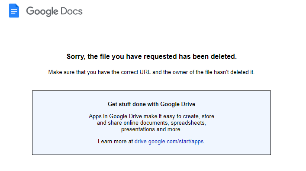Open the drive.google.com/start/apps link
Screen dimensions: 306x171
[x=169, y=141]
